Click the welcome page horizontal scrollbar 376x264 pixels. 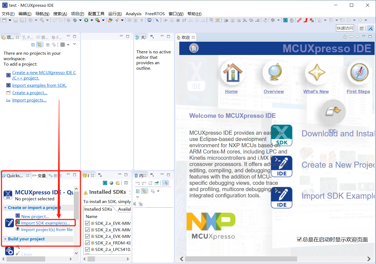click(x=241, y=259)
